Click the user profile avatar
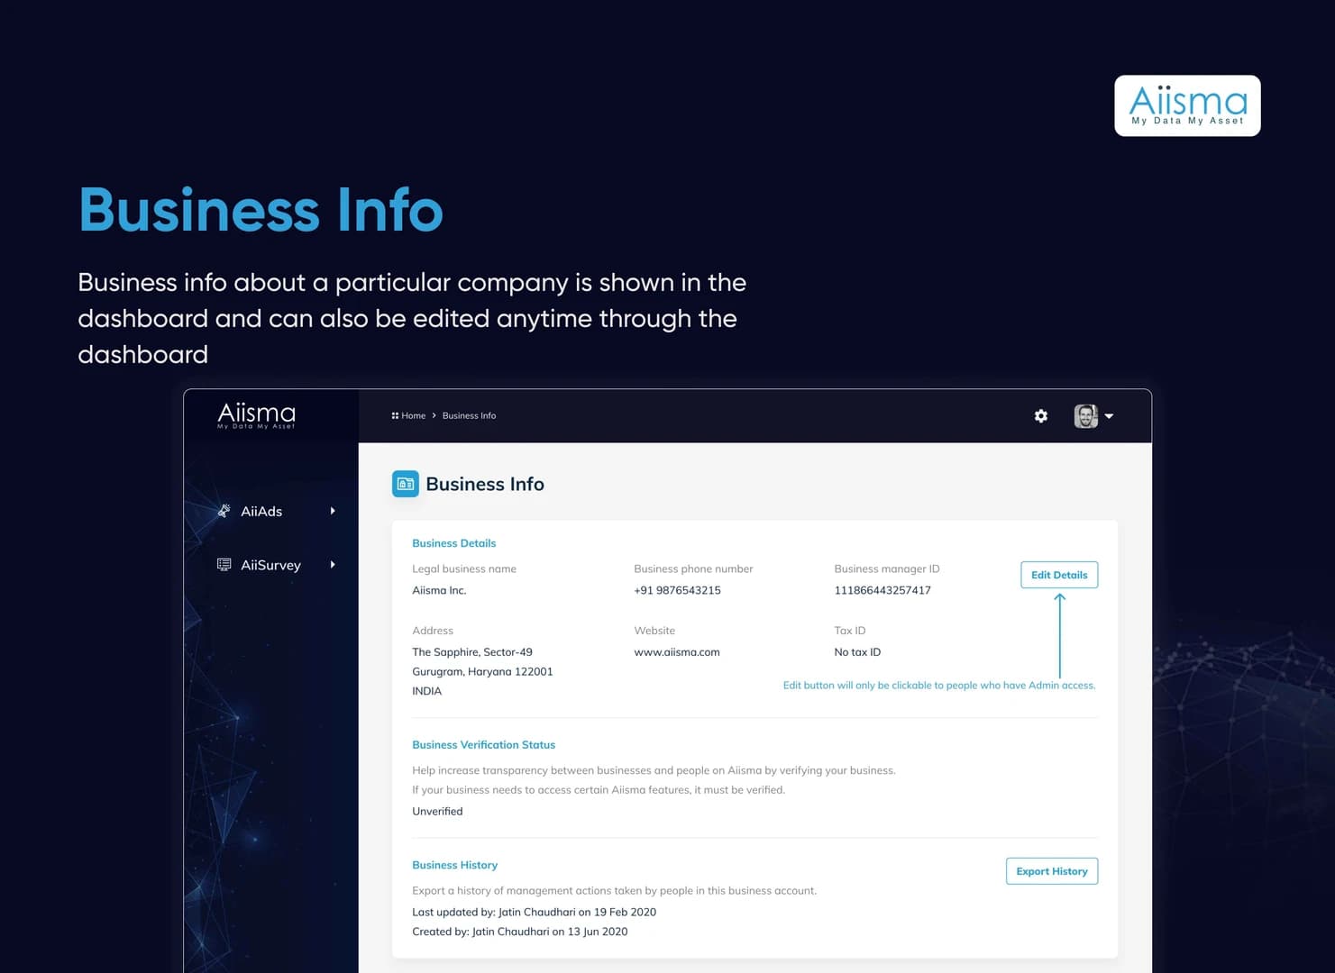The height and width of the screenshot is (973, 1335). coord(1085,415)
